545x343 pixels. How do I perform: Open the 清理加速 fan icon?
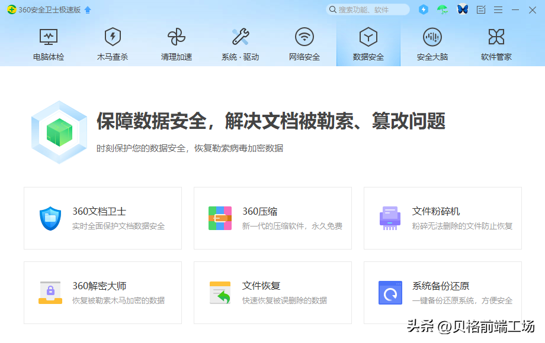(177, 37)
